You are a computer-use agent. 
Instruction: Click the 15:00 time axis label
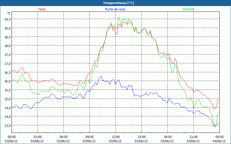click(x=141, y=137)
